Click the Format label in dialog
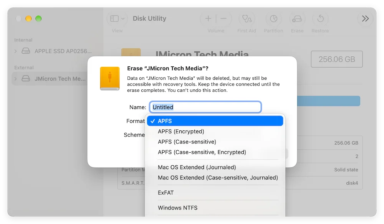This screenshot has height=224, width=384. (x=136, y=121)
